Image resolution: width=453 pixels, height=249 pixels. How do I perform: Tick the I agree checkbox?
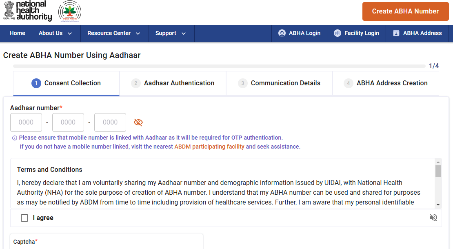(x=24, y=218)
